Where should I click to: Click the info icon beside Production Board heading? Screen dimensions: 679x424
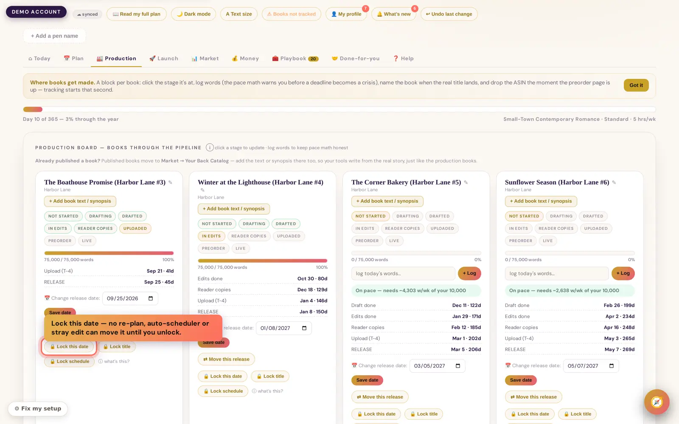click(210, 148)
